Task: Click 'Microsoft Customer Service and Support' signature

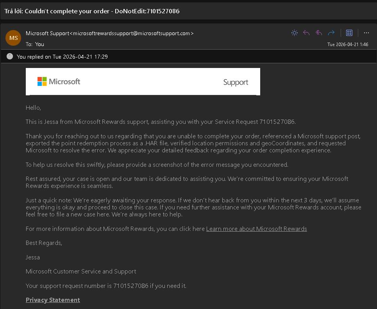Action: [x=81, y=271]
